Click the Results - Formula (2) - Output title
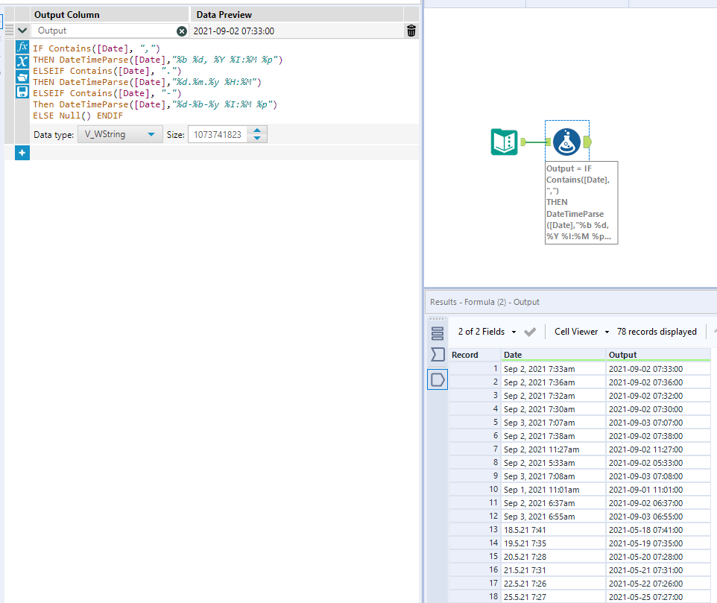The height and width of the screenshot is (603, 717). point(484,302)
